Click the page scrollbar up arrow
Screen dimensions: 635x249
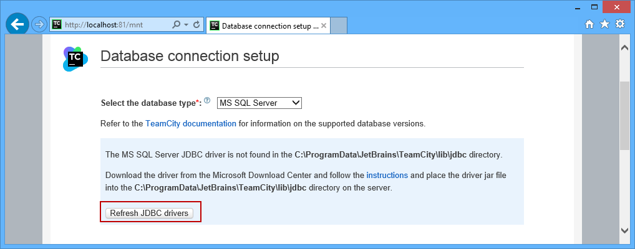pyautogui.click(x=624, y=47)
